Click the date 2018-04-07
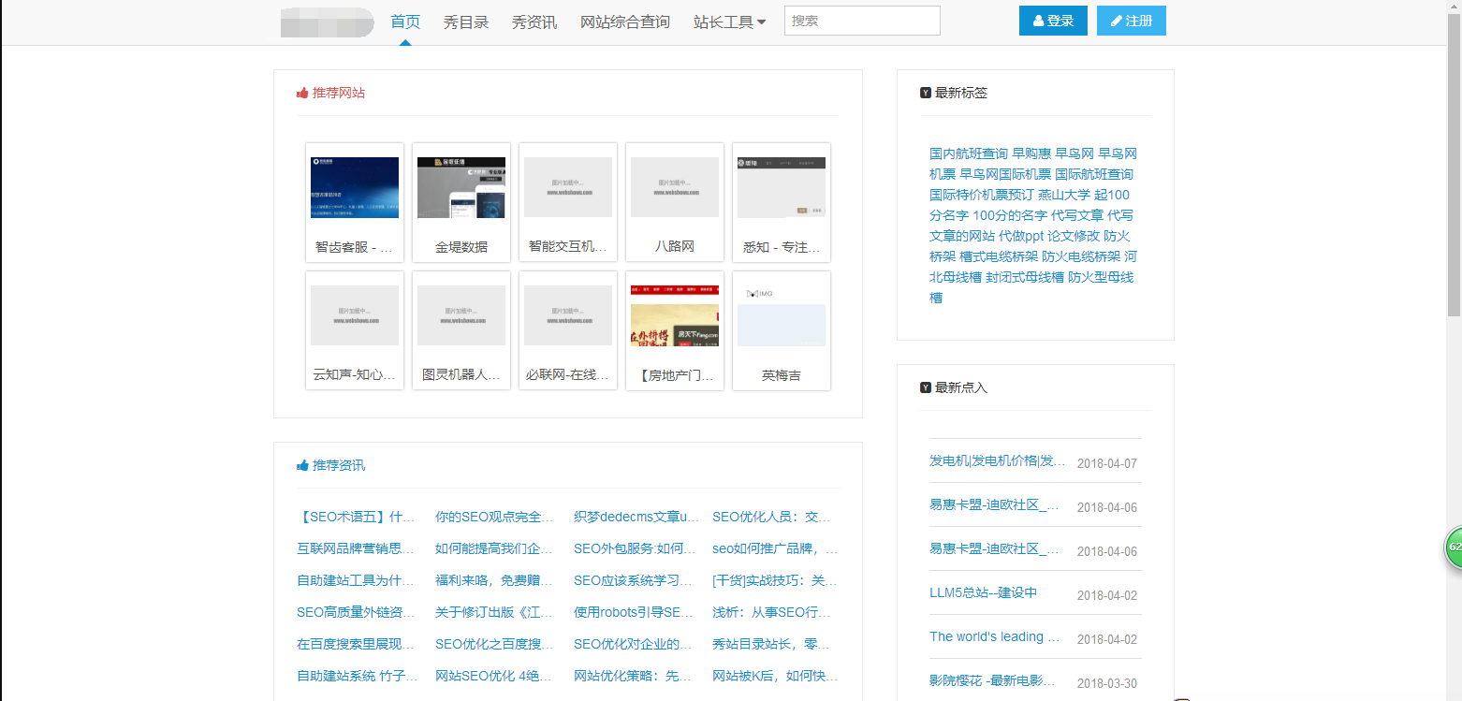 1107,463
